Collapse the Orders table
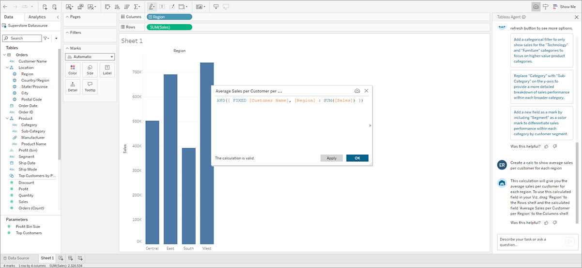The width and height of the screenshot is (582, 268). tap(5, 55)
